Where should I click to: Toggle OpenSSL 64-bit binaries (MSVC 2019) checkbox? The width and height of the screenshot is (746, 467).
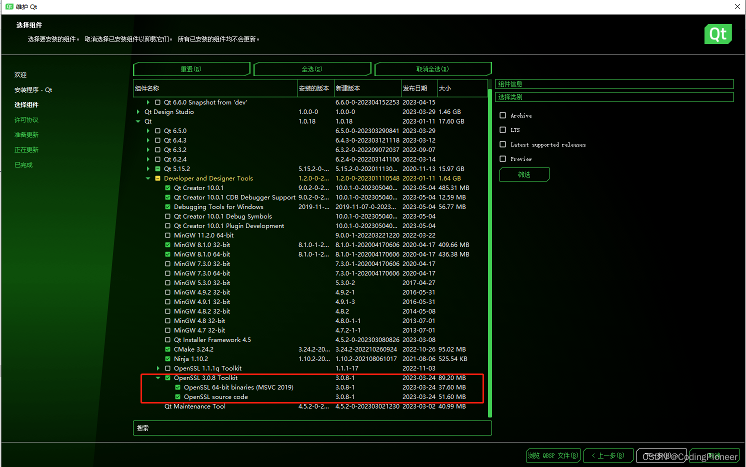178,387
